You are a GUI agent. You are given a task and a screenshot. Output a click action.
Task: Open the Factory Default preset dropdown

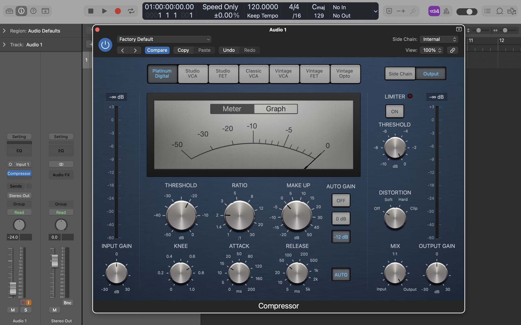point(164,39)
